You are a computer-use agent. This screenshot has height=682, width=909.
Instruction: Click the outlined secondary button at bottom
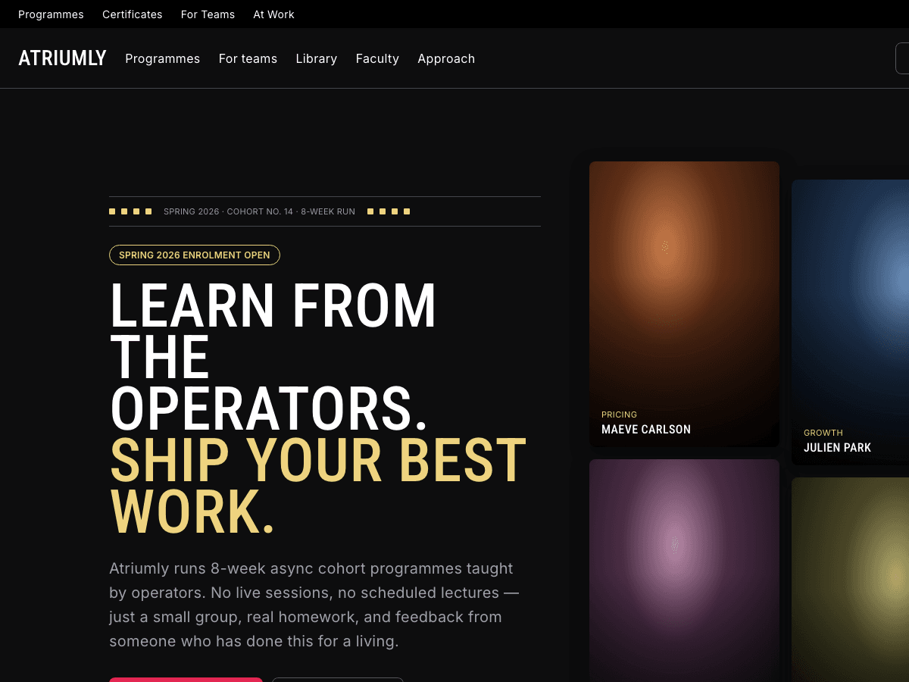pos(338,680)
